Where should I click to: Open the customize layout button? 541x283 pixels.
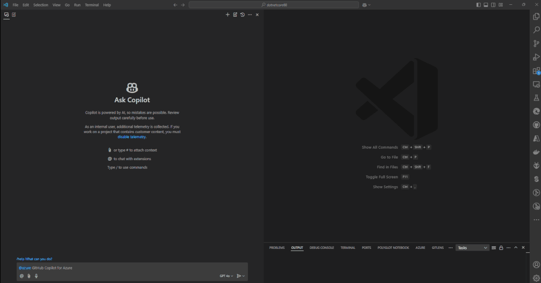(500, 5)
